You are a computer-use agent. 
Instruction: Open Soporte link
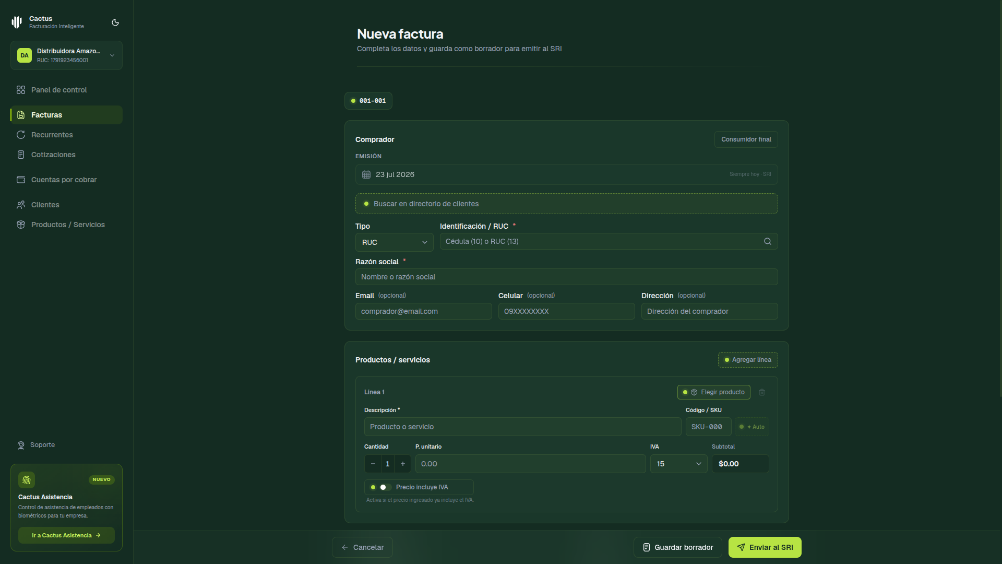pyautogui.click(x=36, y=445)
